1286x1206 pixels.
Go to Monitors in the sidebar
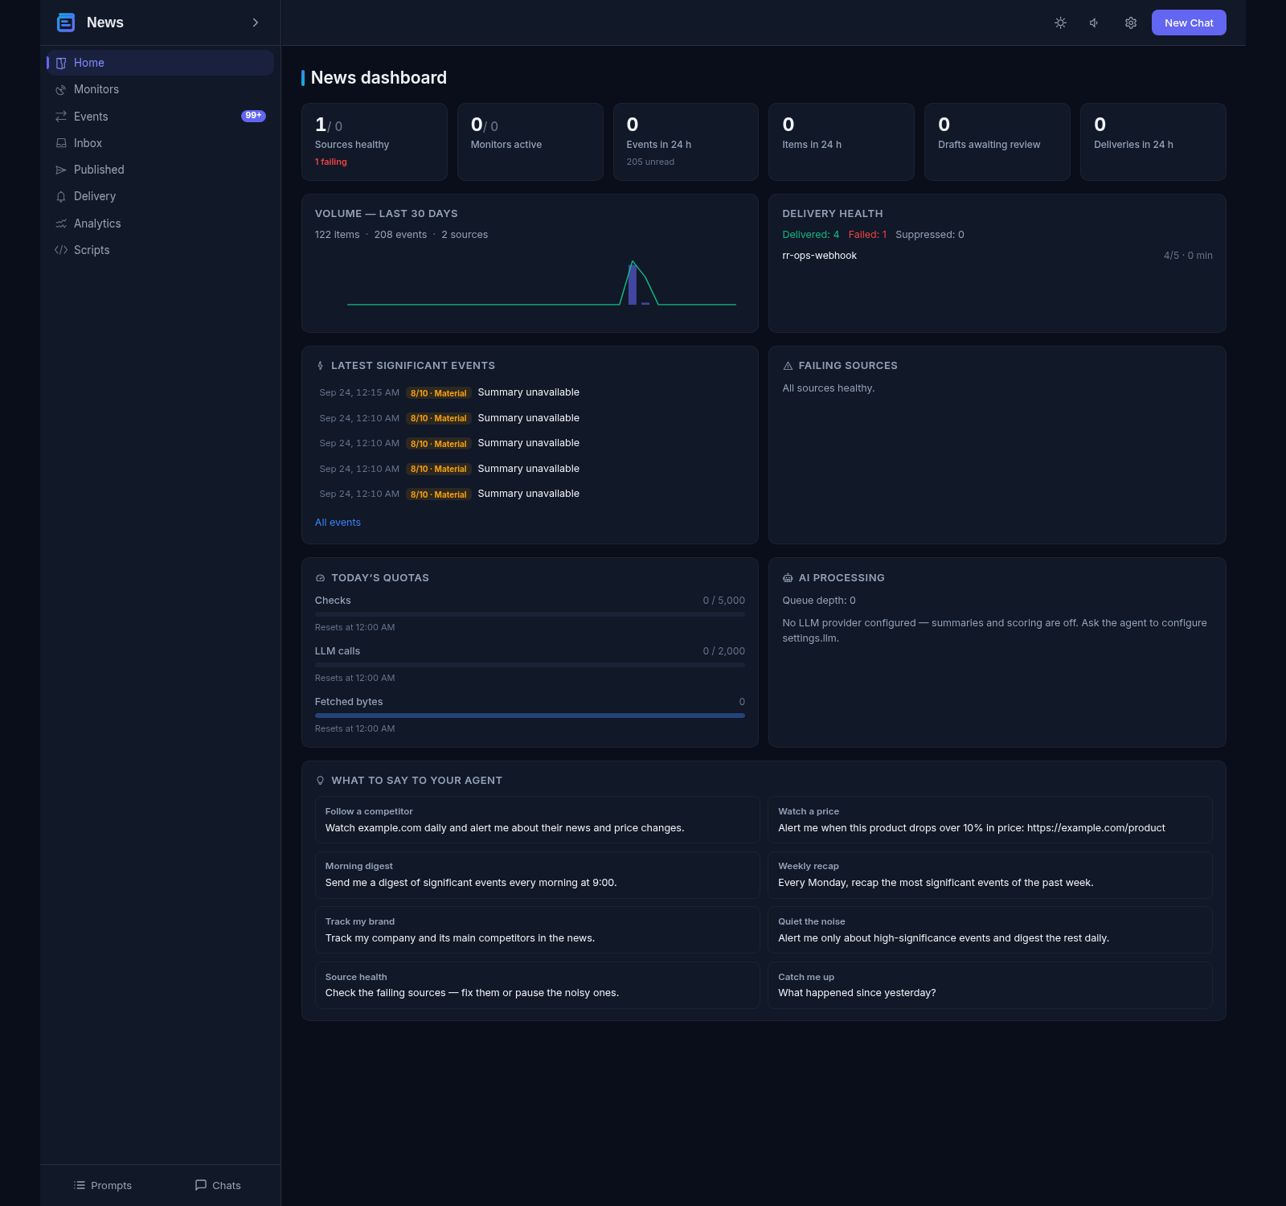[x=161, y=89]
